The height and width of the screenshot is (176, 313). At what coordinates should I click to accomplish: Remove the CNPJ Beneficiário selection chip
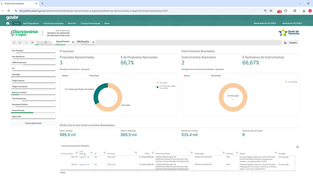coord(93,42)
